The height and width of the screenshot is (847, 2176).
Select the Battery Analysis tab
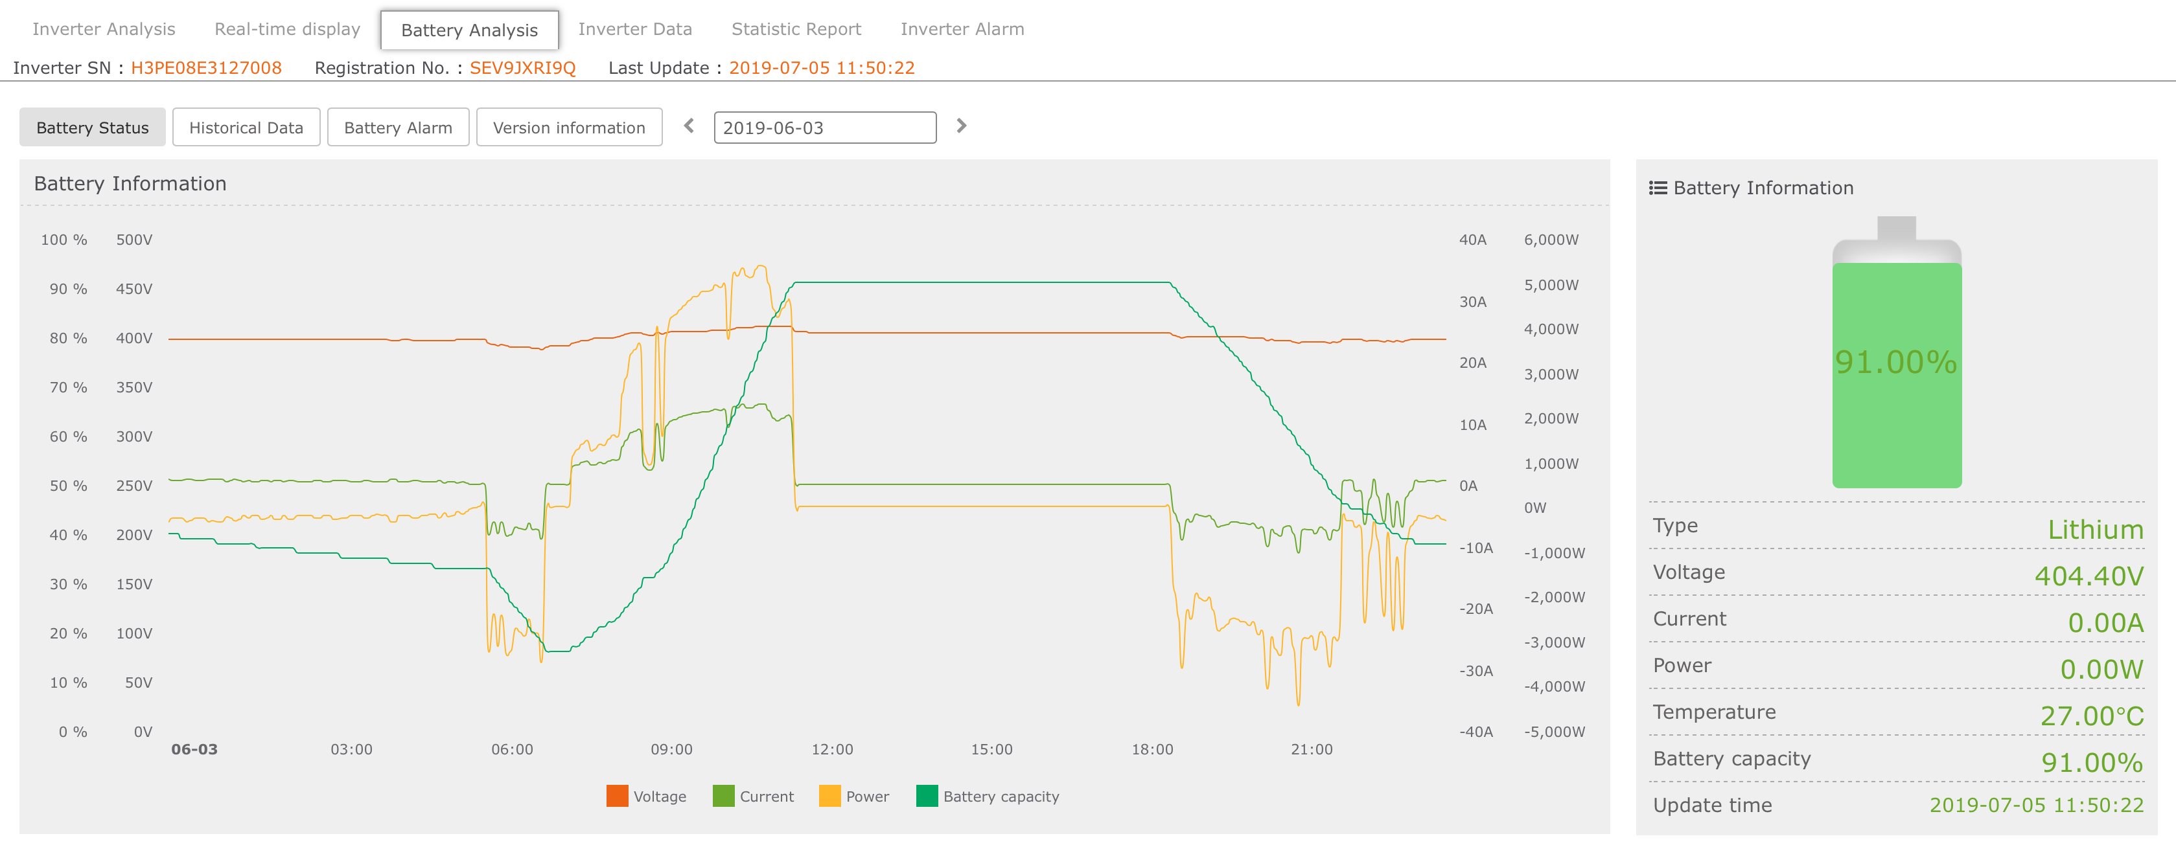pos(469,30)
